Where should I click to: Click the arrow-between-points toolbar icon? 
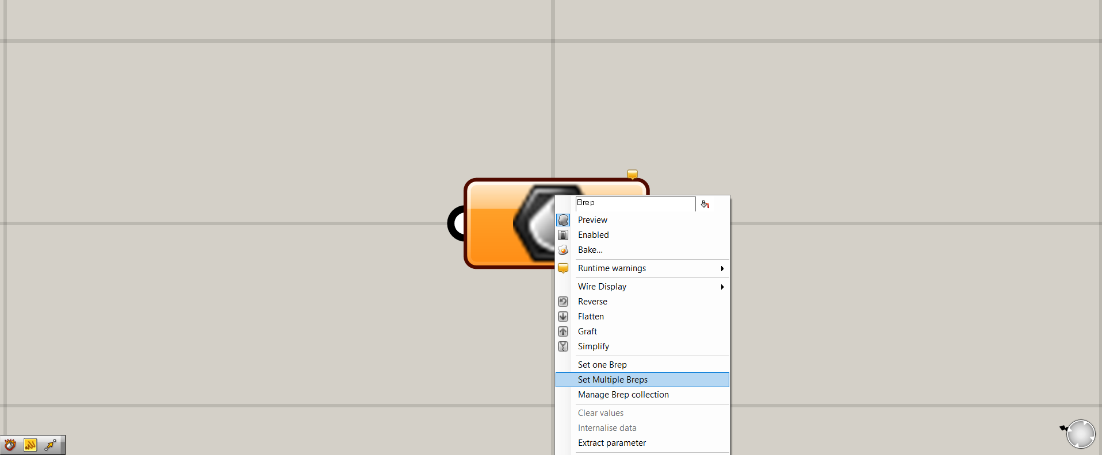click(51, 445)
